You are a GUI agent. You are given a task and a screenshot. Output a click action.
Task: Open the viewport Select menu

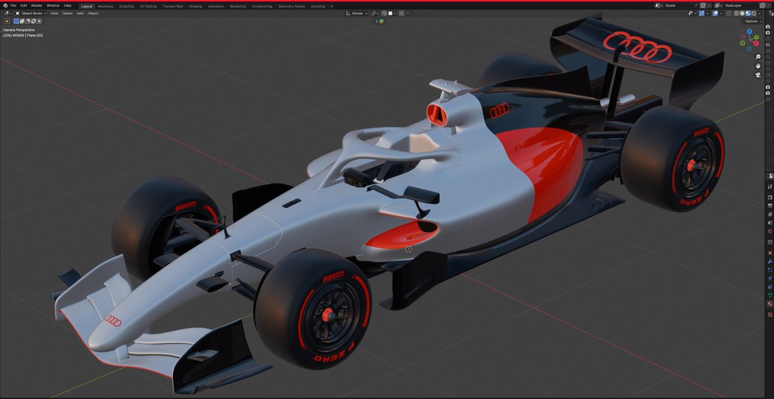(x=68, y=14)
